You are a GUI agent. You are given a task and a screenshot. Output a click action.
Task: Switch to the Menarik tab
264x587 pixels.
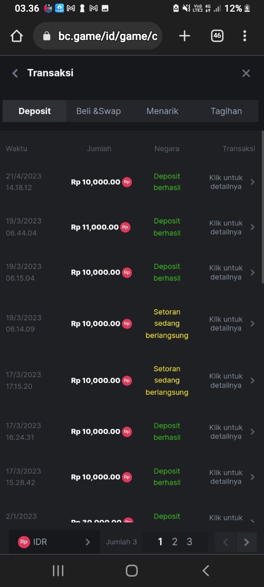(x=162, y=111)
